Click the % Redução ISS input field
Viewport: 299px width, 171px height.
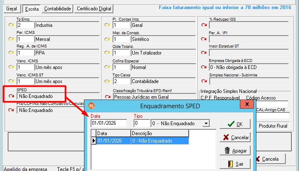coord(249,25)
